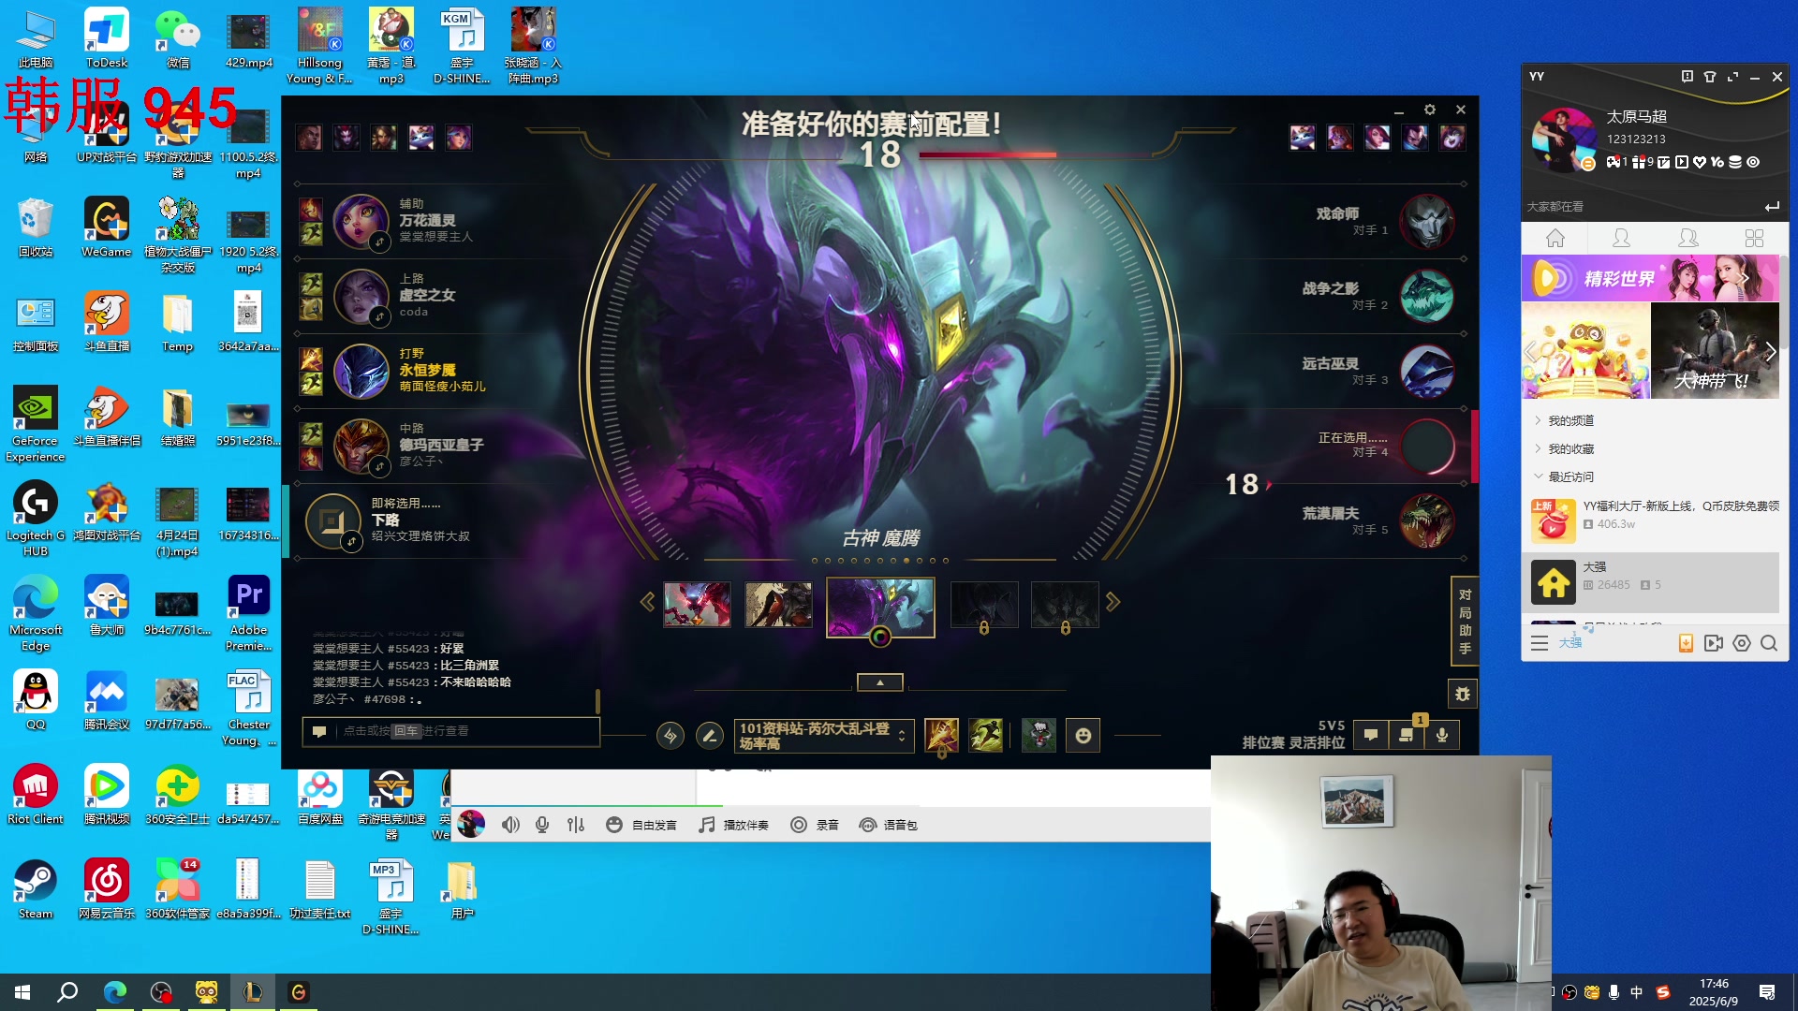Toggle the 录音 recording option
The height and width of the screenshot is (1011, 1798).
tap(815, 825)
